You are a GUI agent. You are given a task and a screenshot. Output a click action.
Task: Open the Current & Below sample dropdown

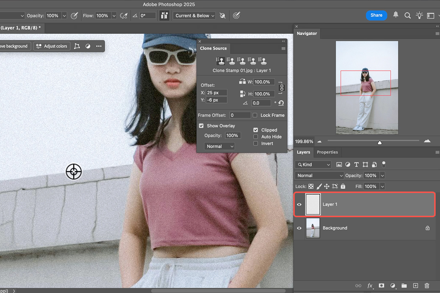pyautogui.click(x=195, y=16)
